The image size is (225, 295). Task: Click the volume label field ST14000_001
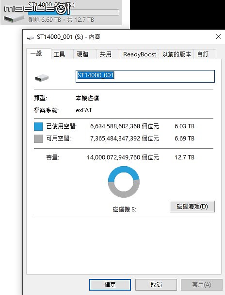click(x=145, y=76)
